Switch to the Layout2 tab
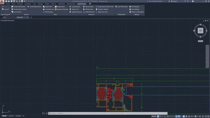 (18, 116)
